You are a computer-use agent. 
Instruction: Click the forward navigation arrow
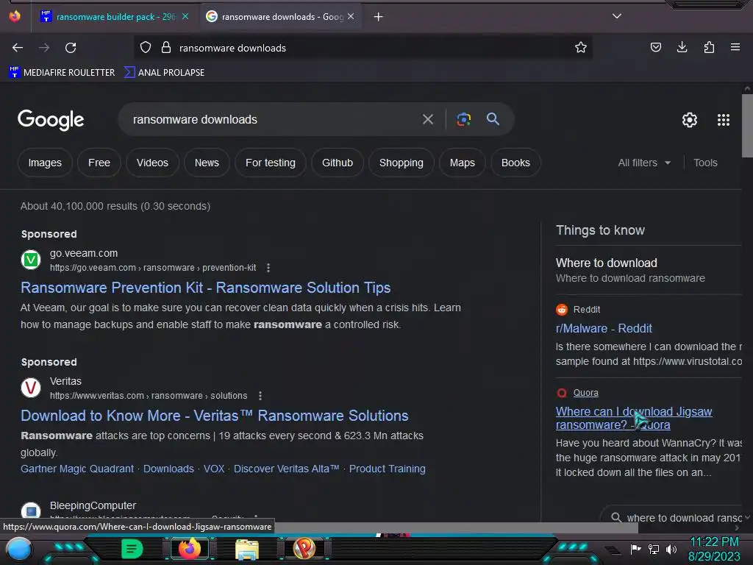(x=44, y=48)
